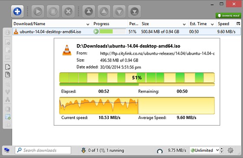Click the orange speed history graph
Image resolution: width=243 pixels, height=158 pixels.
tap(137, 106)
